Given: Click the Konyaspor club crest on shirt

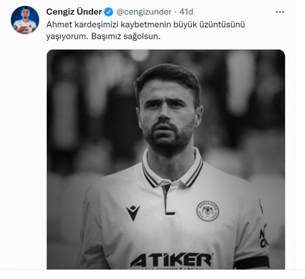Looking at the screenshot, I should (207, 211).
